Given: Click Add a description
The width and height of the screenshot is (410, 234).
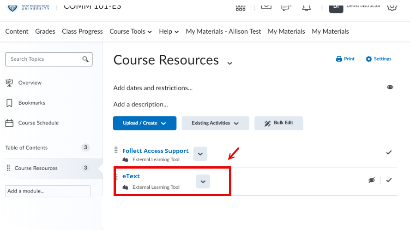Looking at the screenshot, I should point(140,105).
